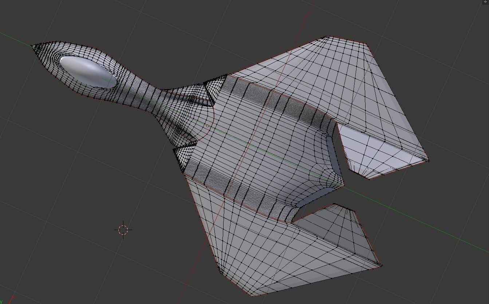Select the glossy cockpit canopy on the nose
This screenshot has height=304, width=489.
coord(88,72)
